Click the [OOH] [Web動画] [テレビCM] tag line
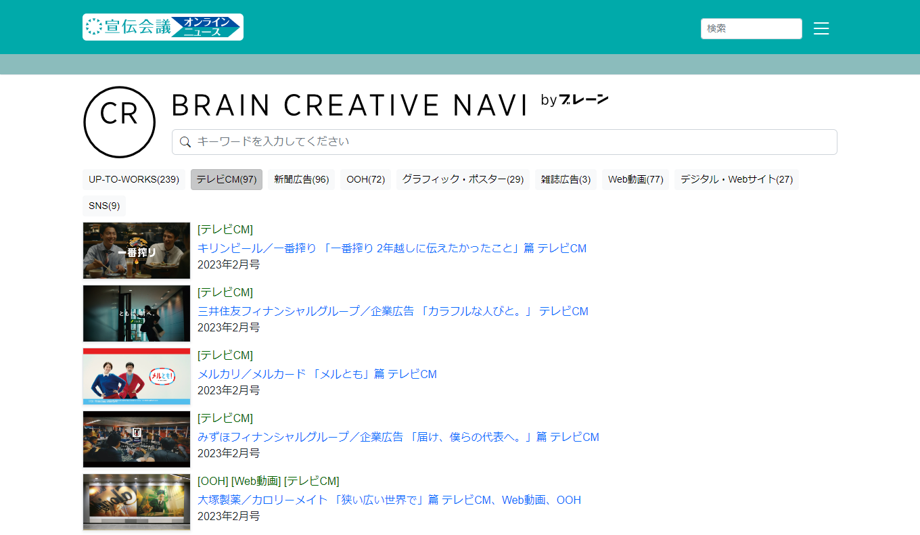 click(269, 481)
